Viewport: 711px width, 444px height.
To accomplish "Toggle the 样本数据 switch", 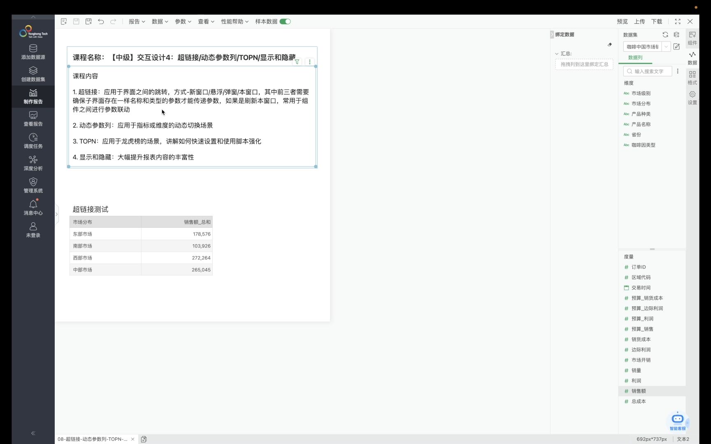I will point(285,21).
